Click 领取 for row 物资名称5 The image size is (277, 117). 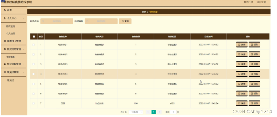point(254,84)
